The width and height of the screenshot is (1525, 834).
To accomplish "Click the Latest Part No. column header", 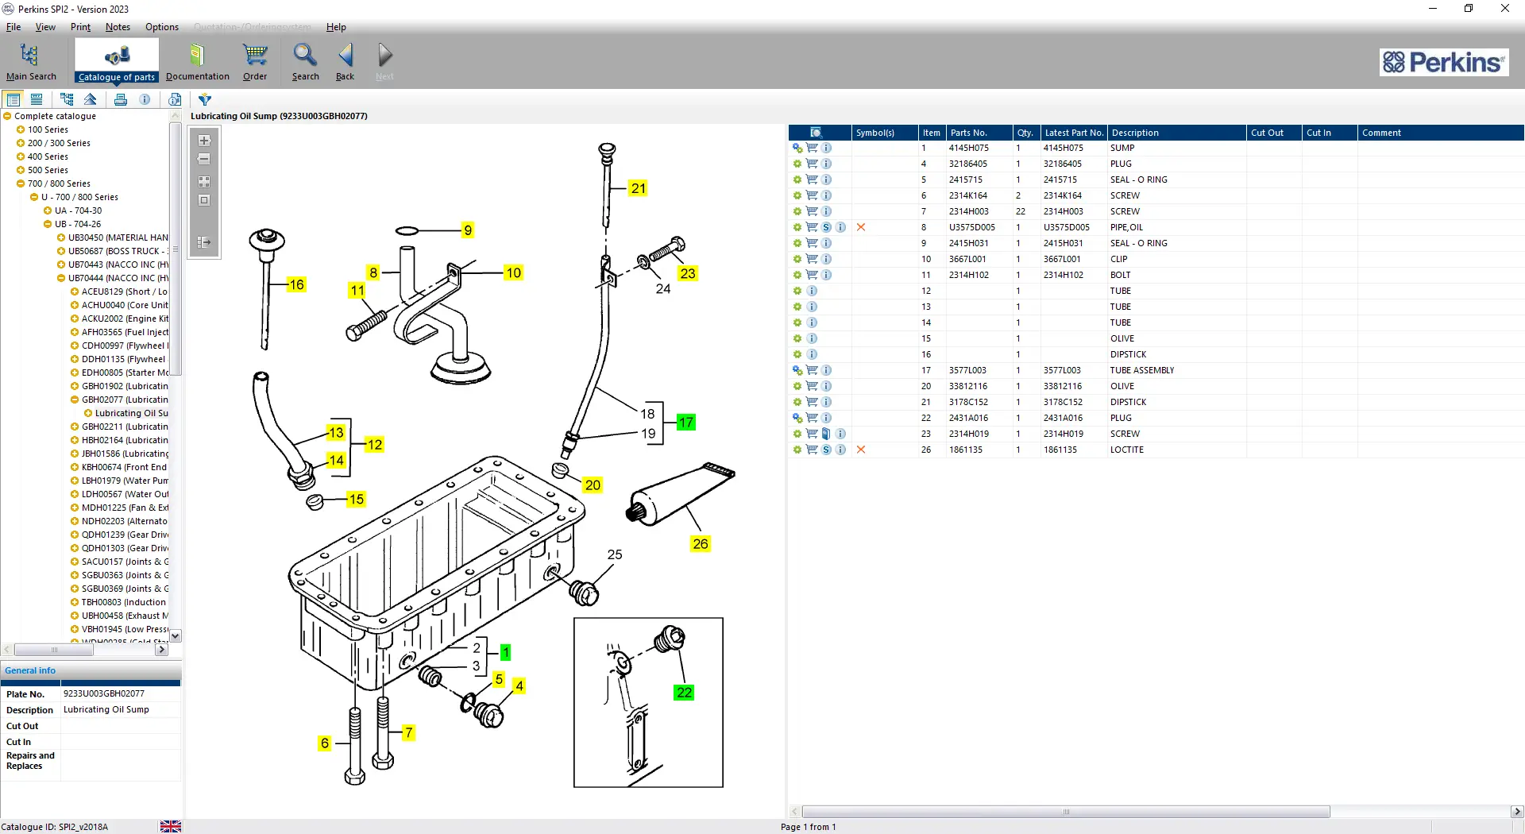I will tap(1074, 133).
